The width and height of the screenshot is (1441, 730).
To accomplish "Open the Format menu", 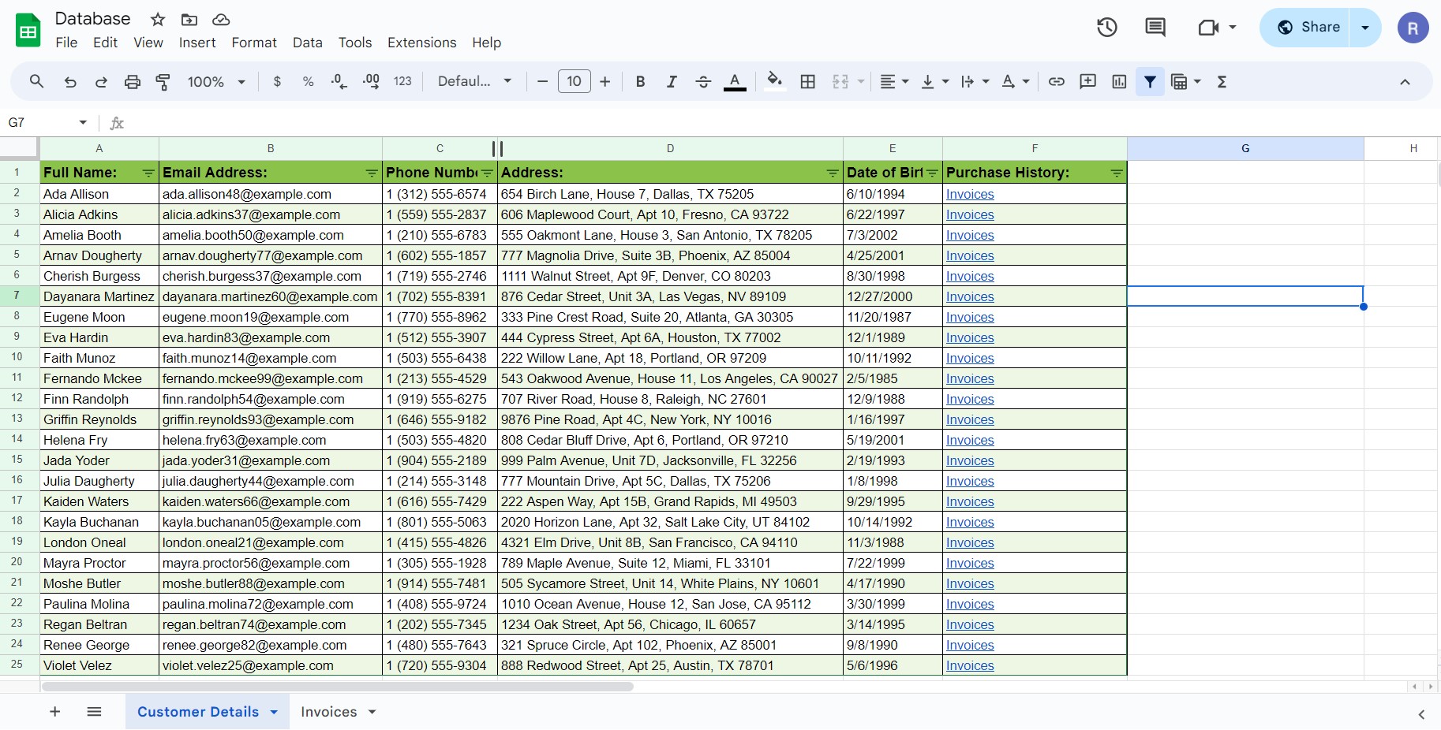I will (x=254, y=43).
